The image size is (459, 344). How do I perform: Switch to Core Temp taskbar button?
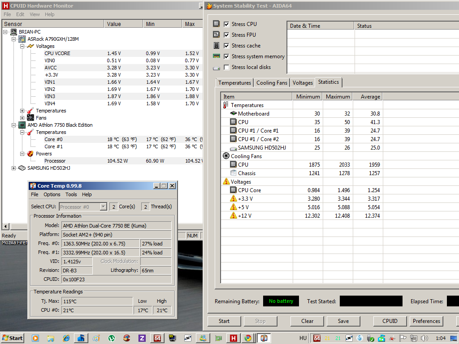tap(264, 338)
